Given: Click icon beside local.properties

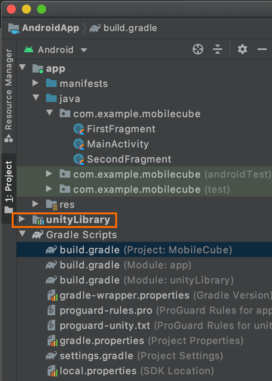Looking at the screenshot, I should tap(52, 371).
